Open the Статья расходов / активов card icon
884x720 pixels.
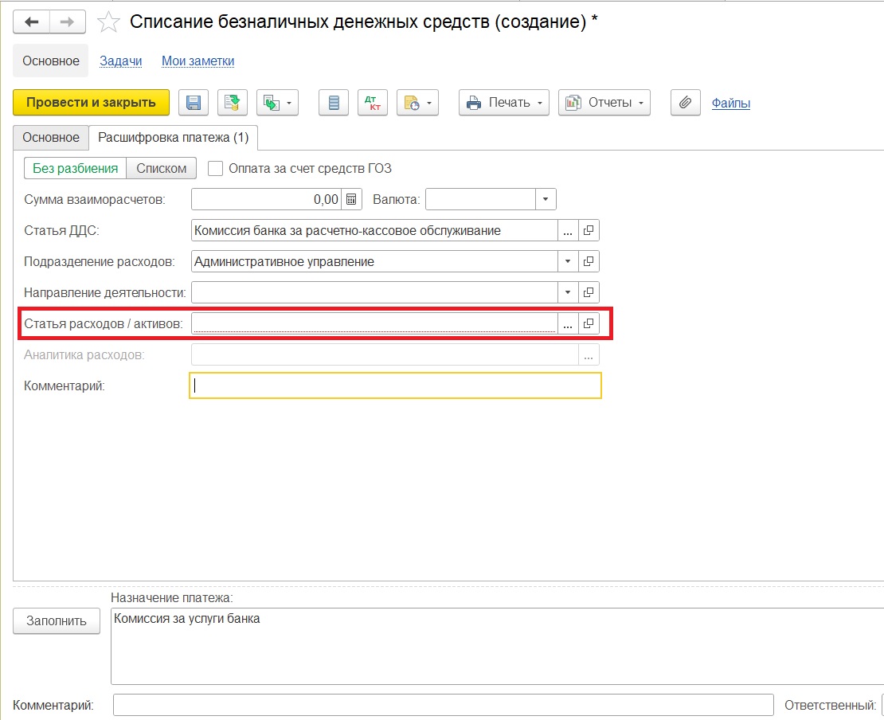[589, 323]
